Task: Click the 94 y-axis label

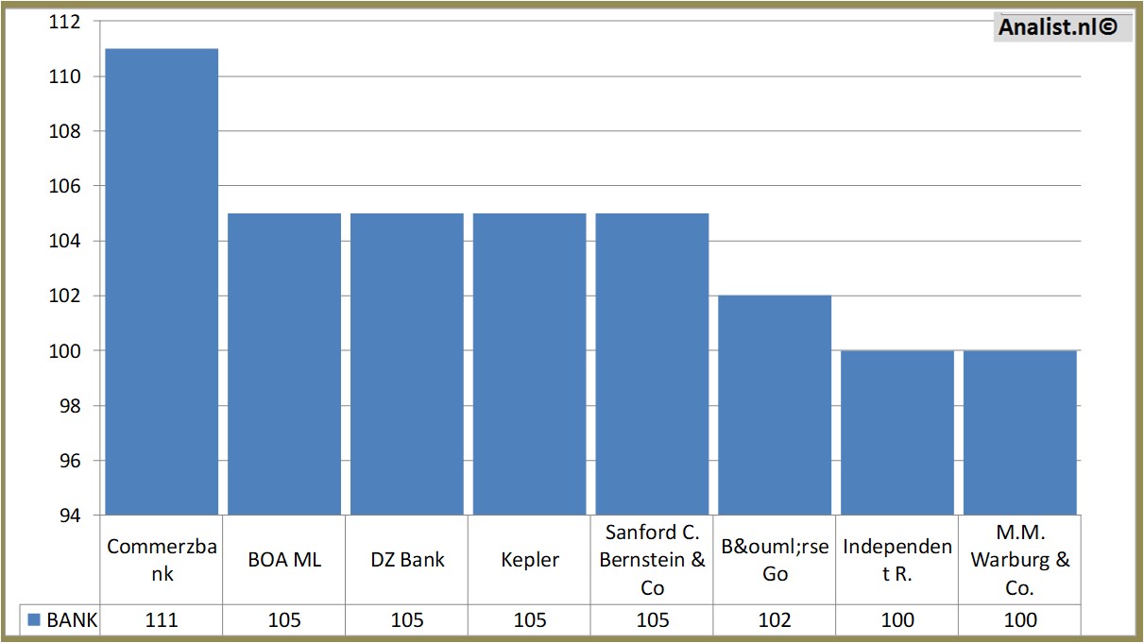Action: (x=70, y=516)
